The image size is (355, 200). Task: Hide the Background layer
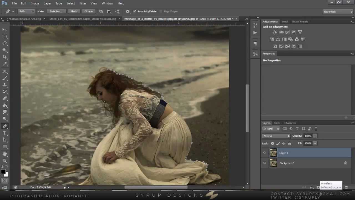[264, 163]
